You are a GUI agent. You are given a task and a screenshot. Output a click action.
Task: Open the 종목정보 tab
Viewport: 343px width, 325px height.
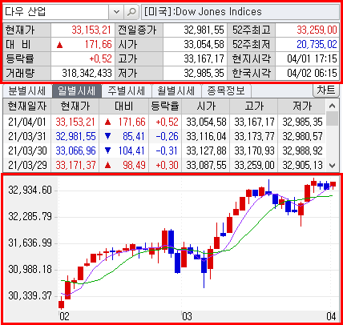(226, 91)
